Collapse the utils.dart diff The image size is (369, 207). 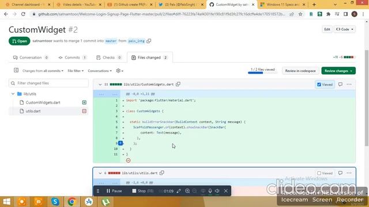coord(100,173)
